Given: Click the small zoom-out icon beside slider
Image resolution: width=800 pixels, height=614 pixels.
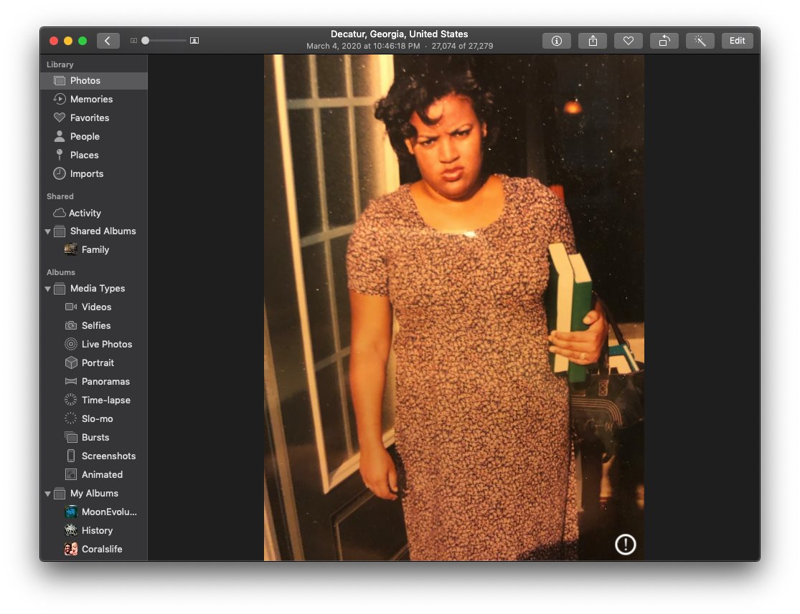Looking at the screenshot, I should pyautogui.click(x=133, y=41).
